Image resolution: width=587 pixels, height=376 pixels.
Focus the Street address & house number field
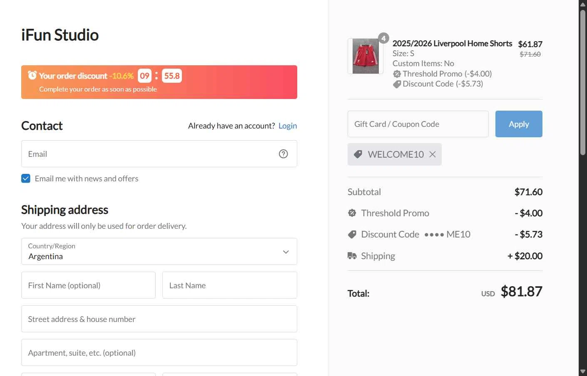click(159, 319)
